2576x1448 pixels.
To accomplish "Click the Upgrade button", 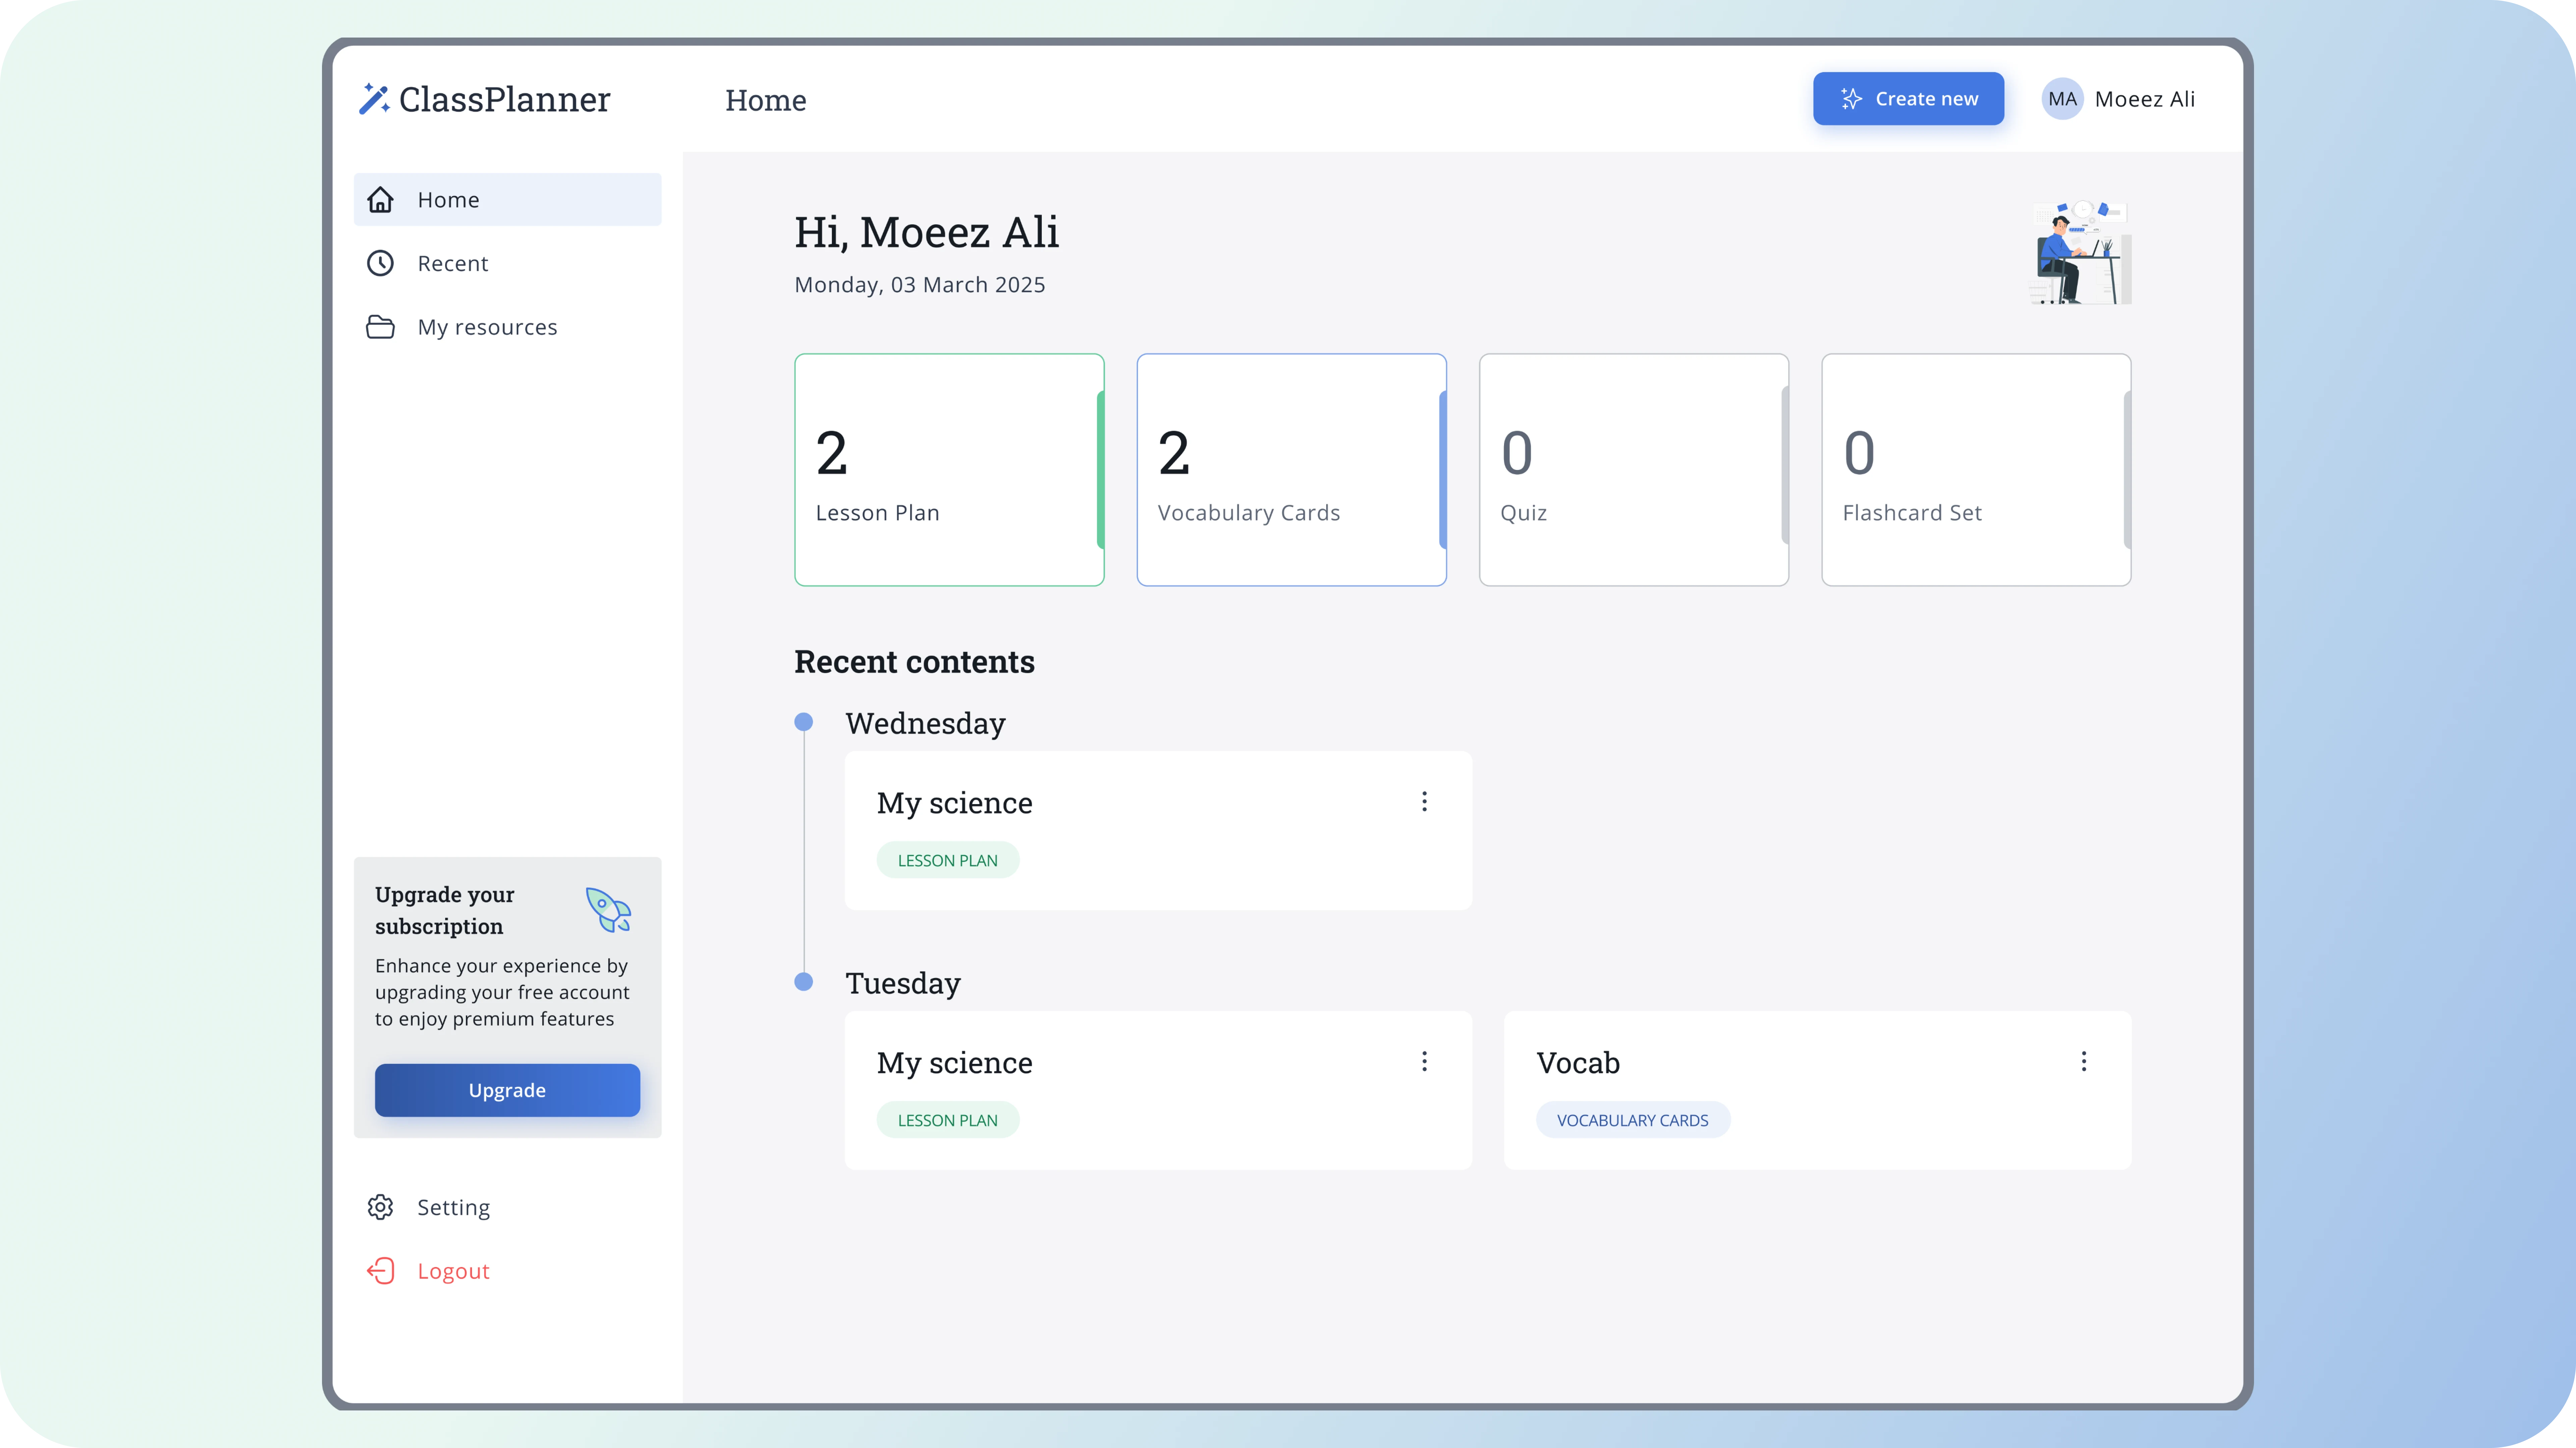I will point(507,1090).
